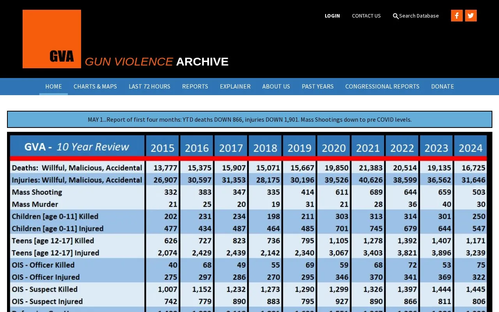Click the 2023 mass murder value 40
Screen dimensions: 499x312
446,204
